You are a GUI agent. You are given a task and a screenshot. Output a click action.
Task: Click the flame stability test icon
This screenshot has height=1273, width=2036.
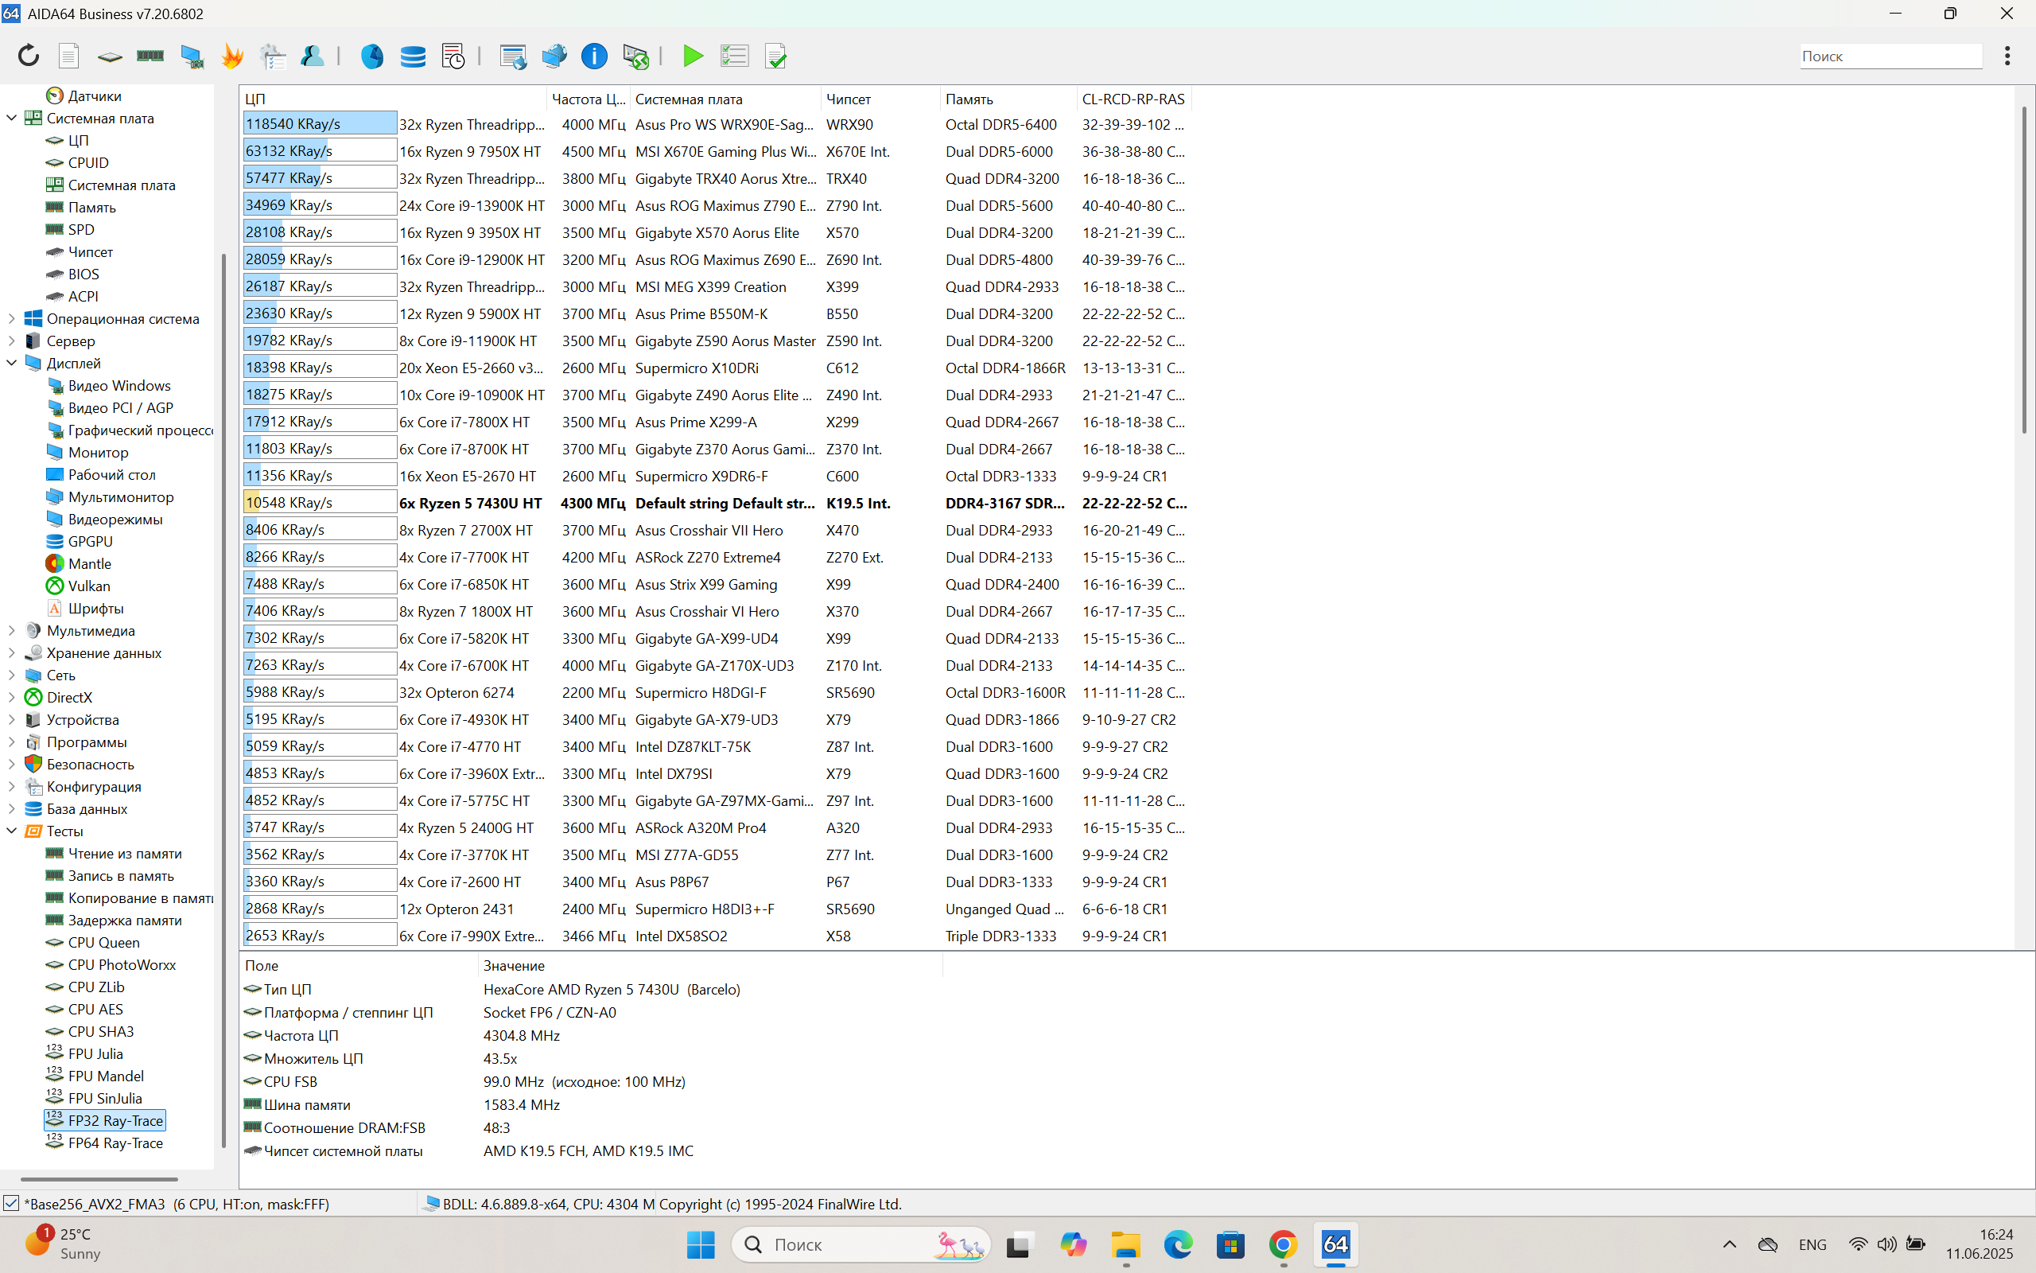232,56
